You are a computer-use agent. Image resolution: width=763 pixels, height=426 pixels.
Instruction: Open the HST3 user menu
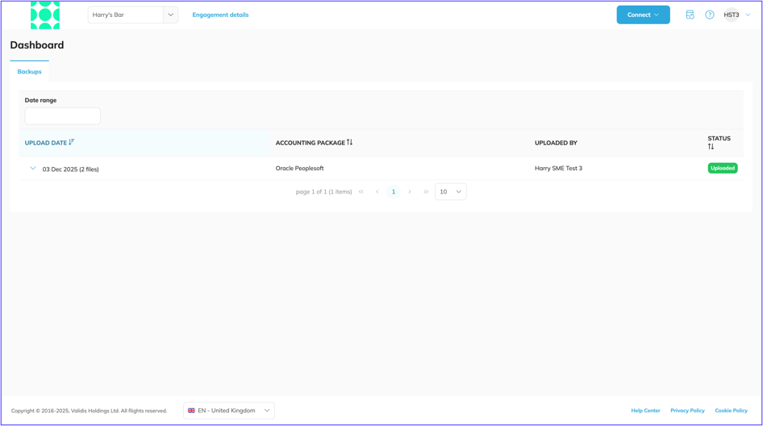736,15
